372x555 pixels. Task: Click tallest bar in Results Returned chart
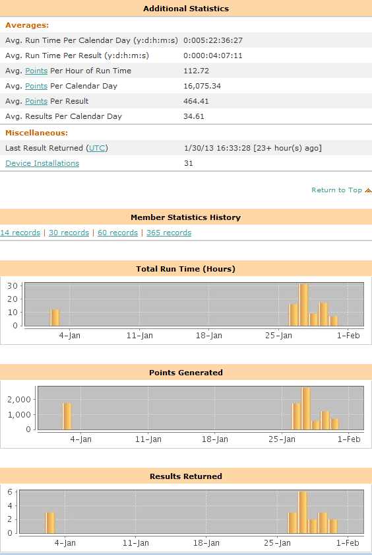click(302, 512)
